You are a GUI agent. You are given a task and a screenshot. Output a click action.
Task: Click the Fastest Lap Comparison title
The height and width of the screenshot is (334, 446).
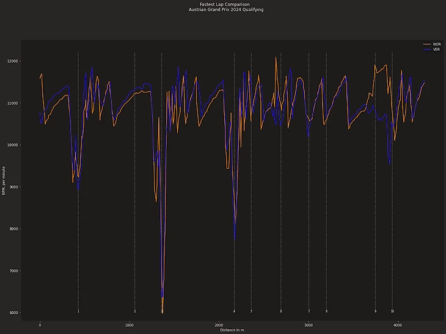(x=224, y=4)
